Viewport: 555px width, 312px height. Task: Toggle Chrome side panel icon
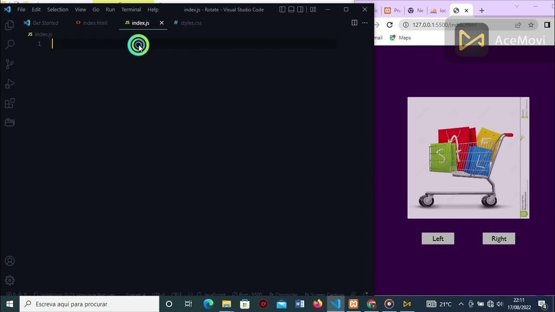tap(547, 25)
